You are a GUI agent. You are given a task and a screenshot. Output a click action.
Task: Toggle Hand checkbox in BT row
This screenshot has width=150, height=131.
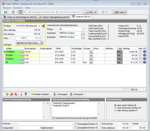pos(140,62)
